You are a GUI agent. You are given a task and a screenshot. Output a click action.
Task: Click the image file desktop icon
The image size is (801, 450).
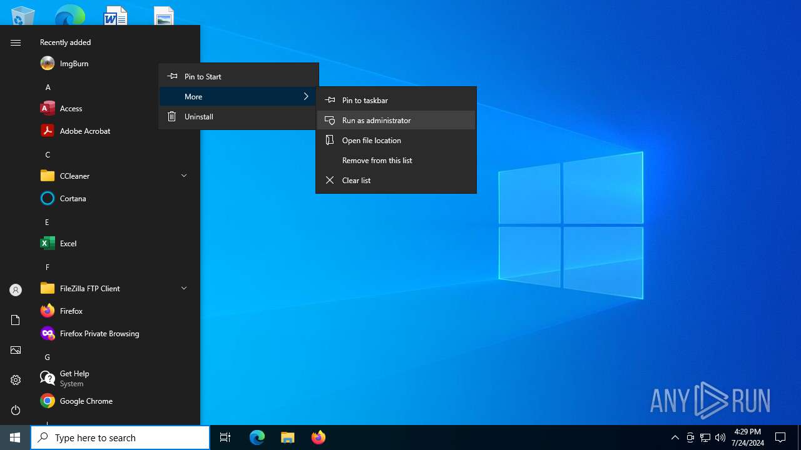(x=164, y=15)
